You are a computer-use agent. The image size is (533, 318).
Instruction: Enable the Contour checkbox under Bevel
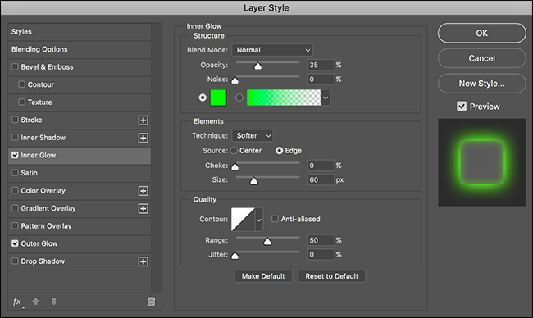pyautogui.click(x=22, y=84)
